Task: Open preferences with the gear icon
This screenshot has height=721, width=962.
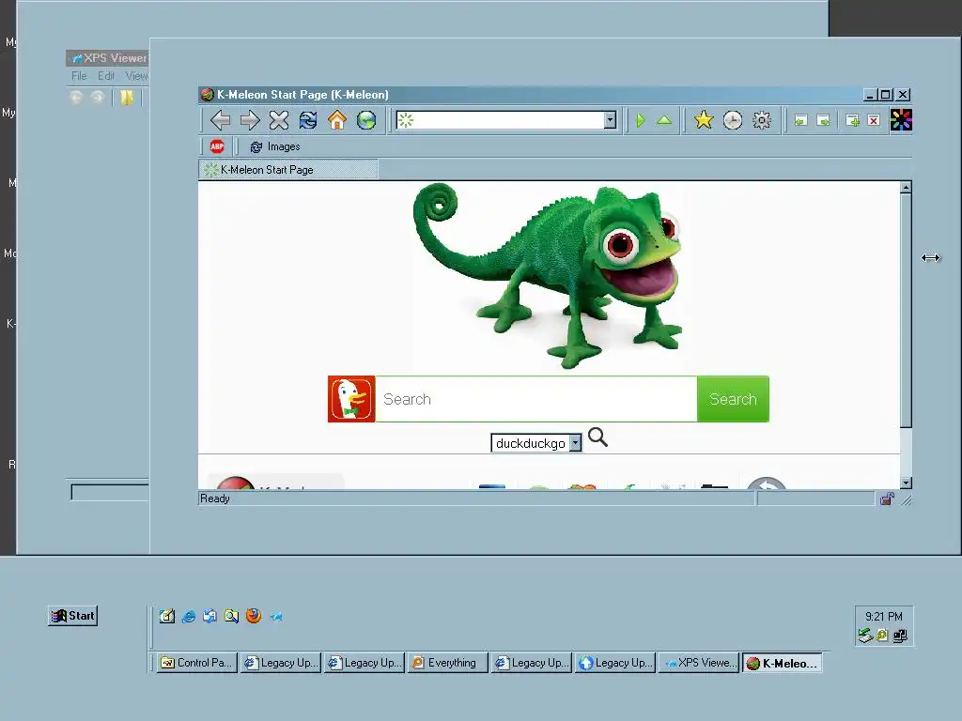Action: 761,120
